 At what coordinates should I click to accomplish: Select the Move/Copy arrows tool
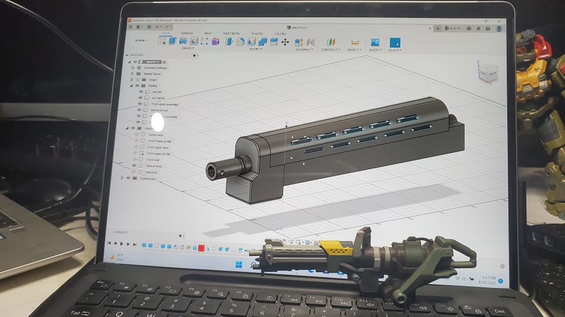pos(285,42)
